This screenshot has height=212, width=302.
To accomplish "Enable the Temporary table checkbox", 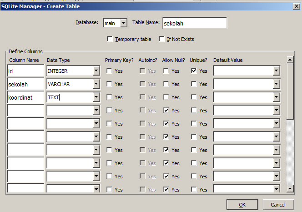I will pos(110,39).
